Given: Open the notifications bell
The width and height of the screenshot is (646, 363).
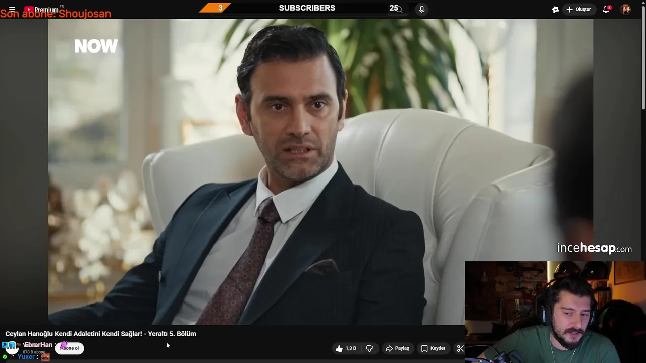Looking at the screenshot, I should click(606, 9).
